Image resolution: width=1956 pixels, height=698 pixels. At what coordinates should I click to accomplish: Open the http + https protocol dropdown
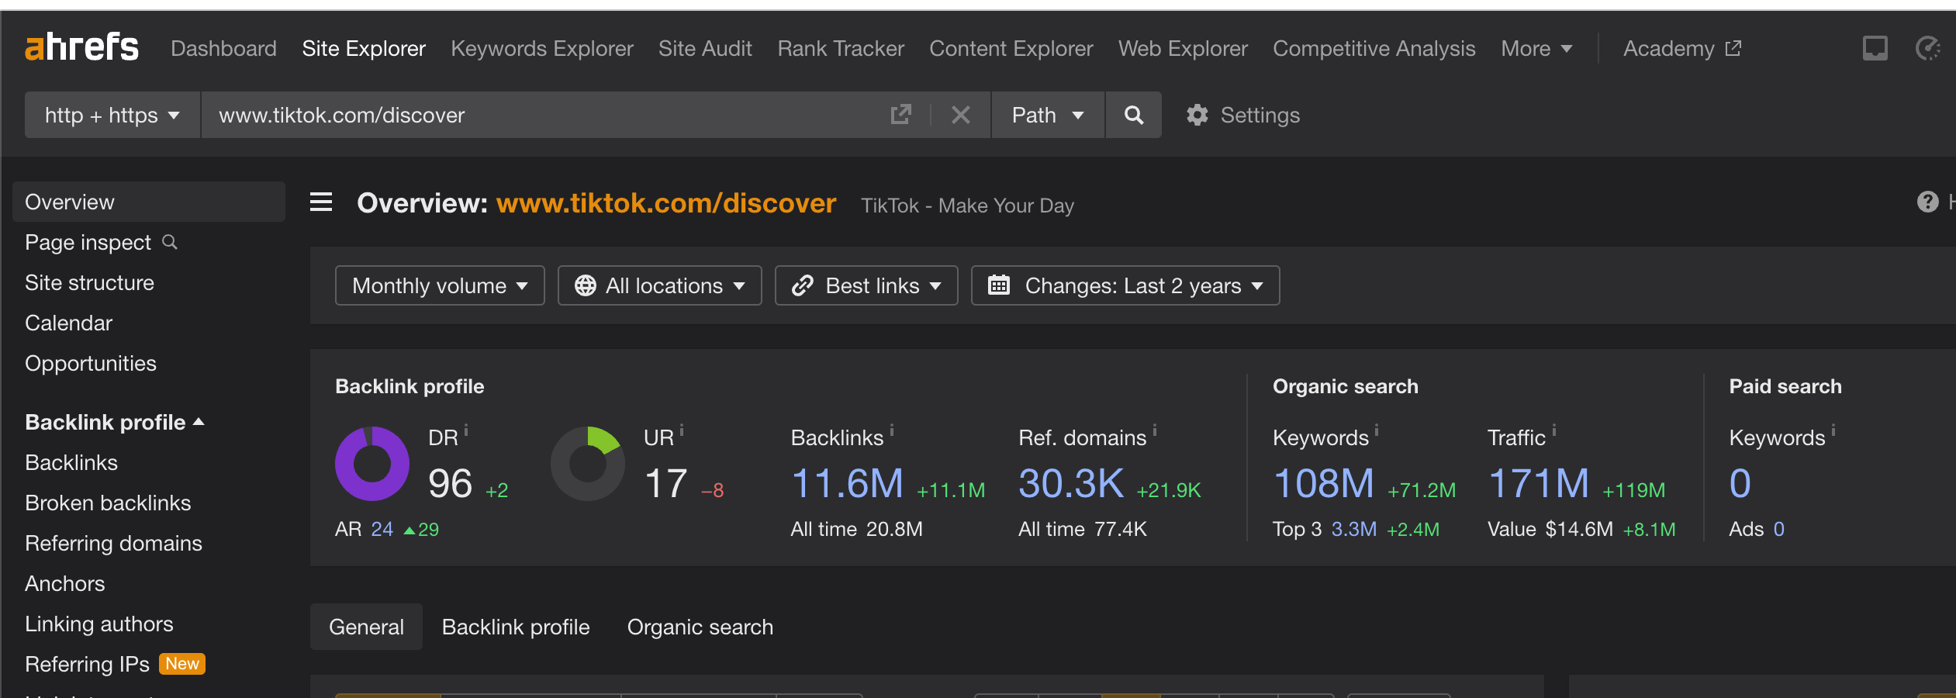click(x=112, y=115)
